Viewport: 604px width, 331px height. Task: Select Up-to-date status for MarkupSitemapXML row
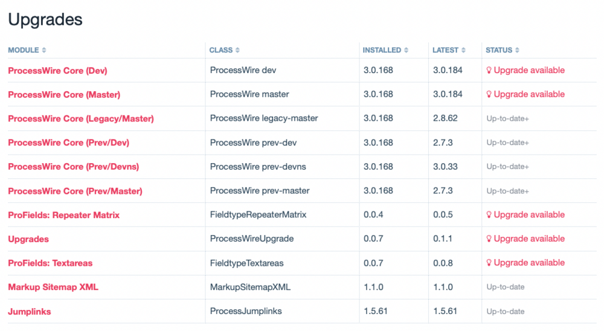pos(506,287)
